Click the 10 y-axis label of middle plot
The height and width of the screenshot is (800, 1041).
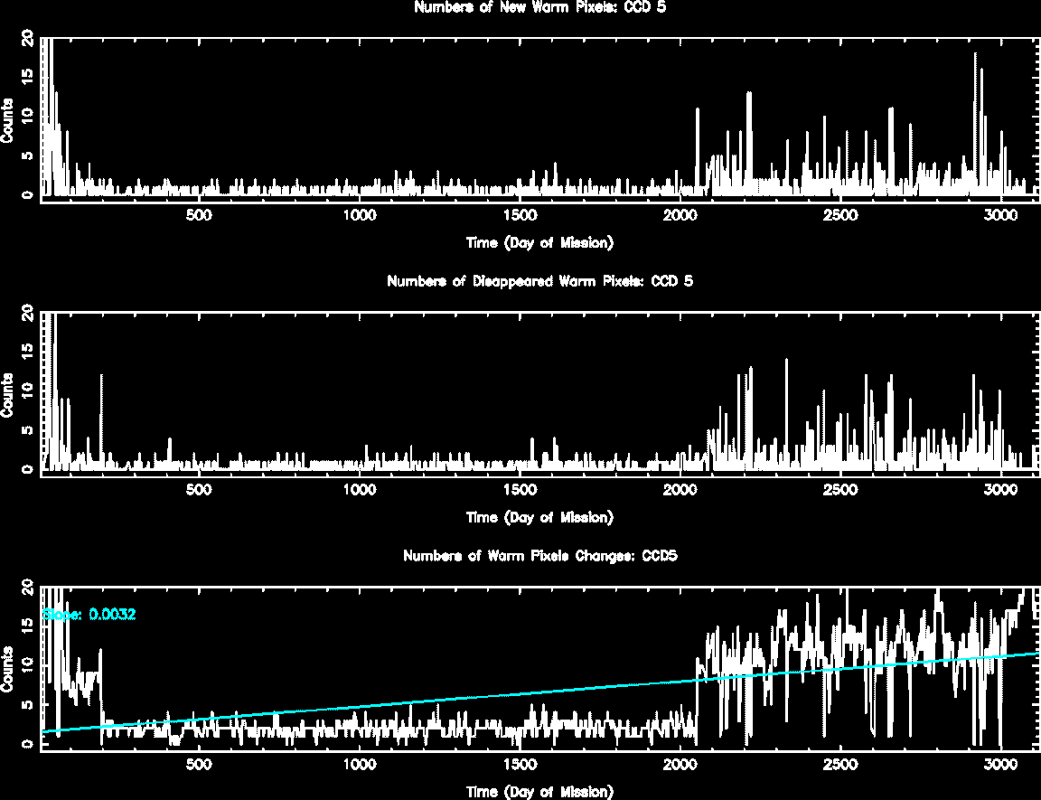pos(28,391)
